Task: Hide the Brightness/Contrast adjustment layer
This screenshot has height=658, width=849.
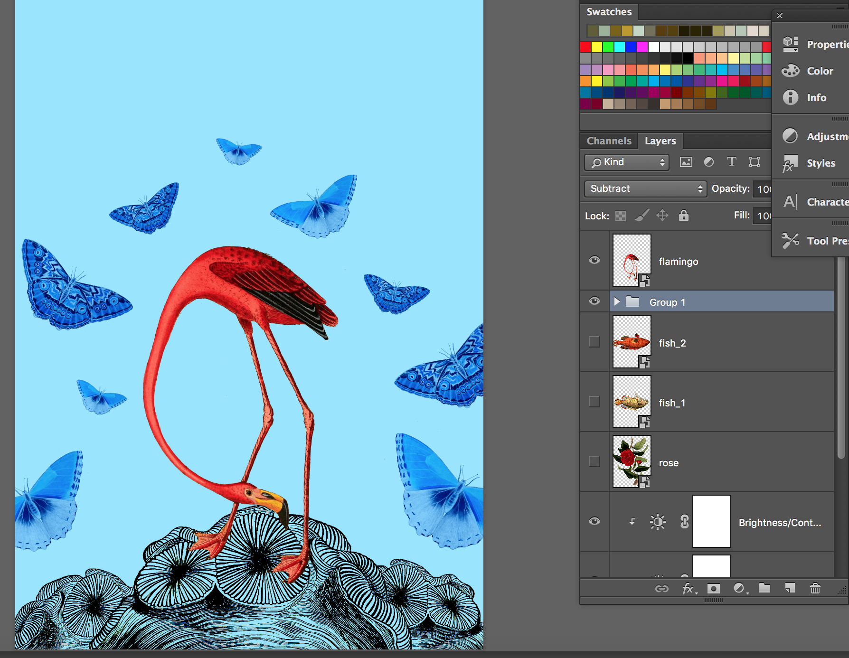Action: click(x=594, y=521)
